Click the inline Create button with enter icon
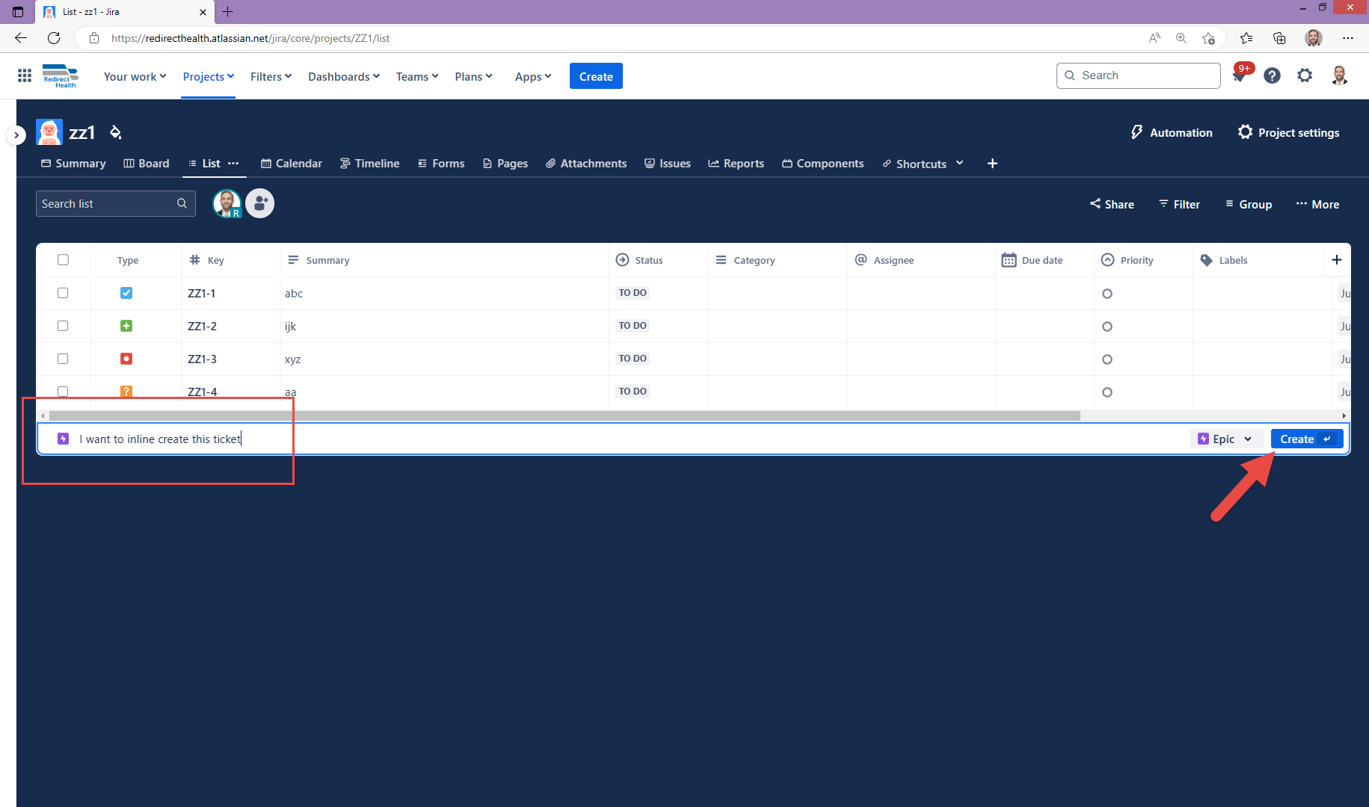Screen dimensions: 1369x807 tap(1307, 439)
